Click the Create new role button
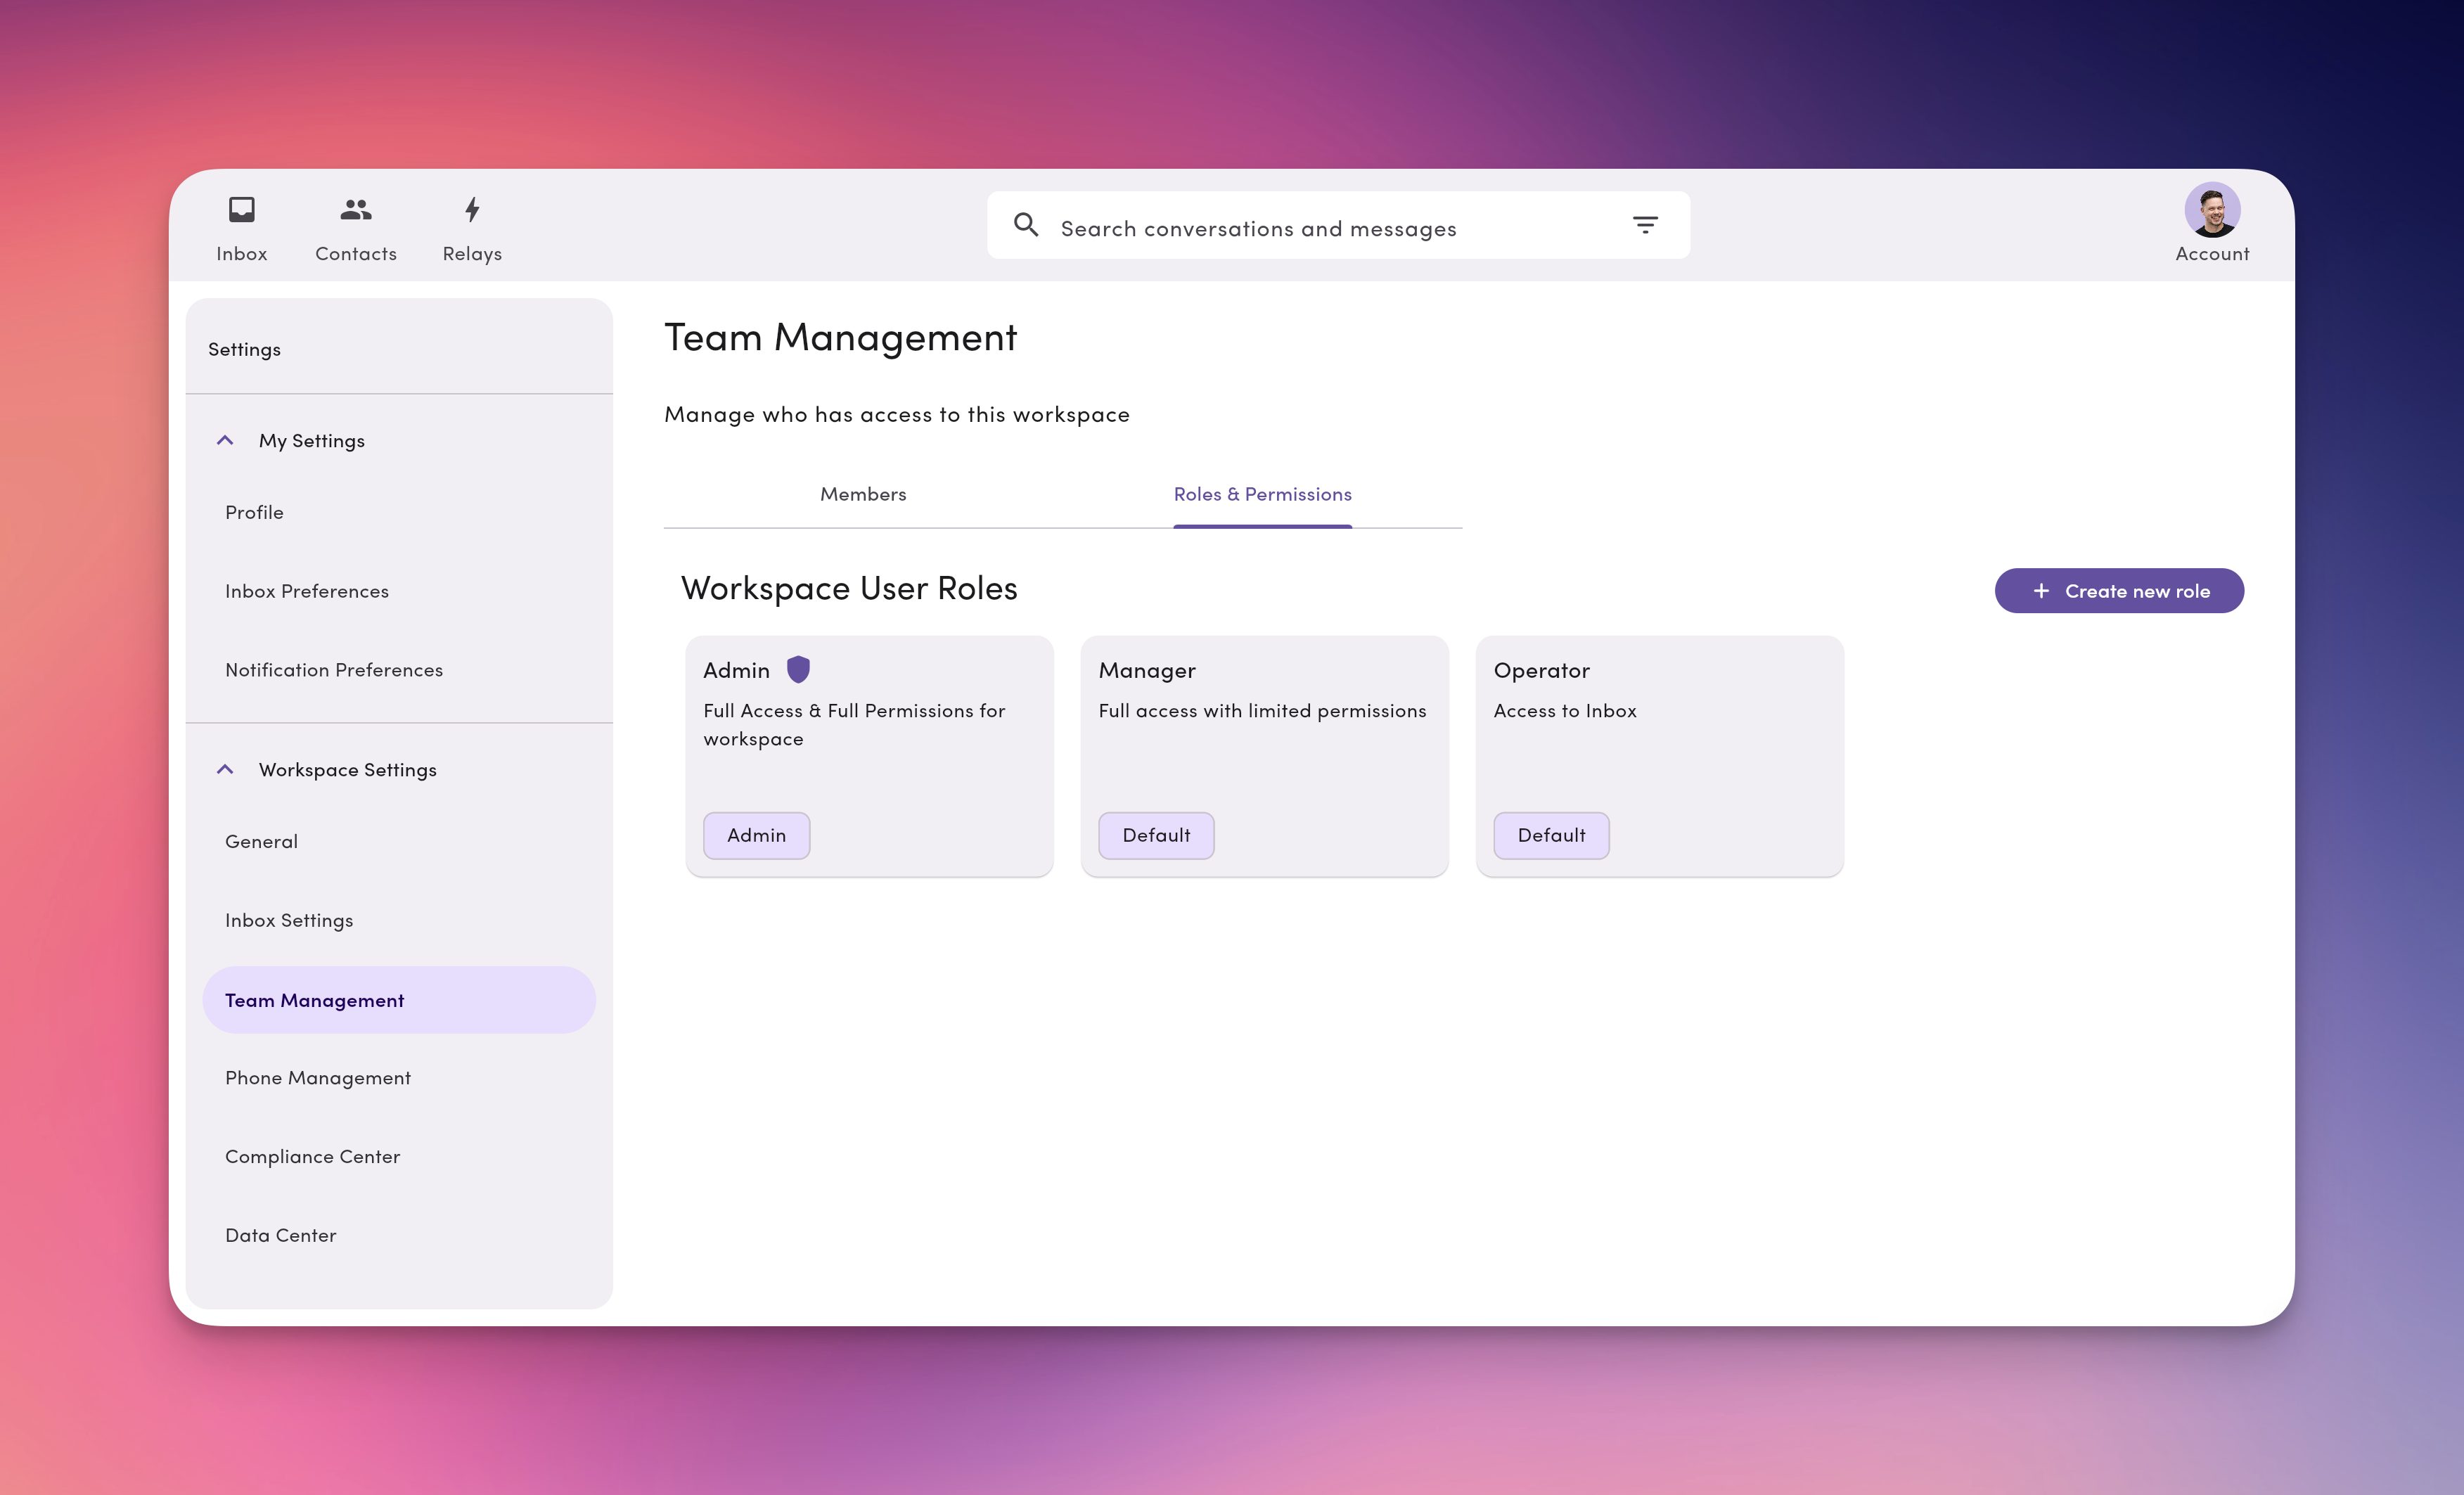The width and height of the screenshot is (2464, 1495). point(2119,590)
